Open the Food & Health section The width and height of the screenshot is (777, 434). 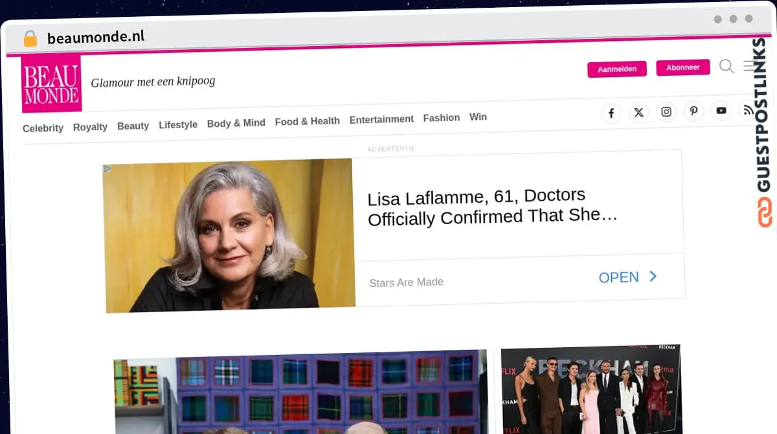click(307, 121)
